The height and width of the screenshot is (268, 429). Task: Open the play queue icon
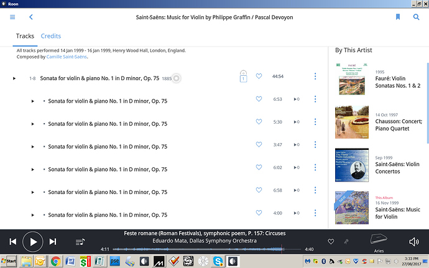[80, 242]
